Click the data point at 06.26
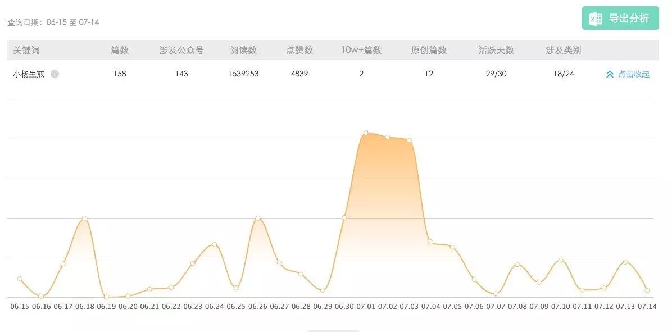Screen dimensions: 672x332 [257, 218]
